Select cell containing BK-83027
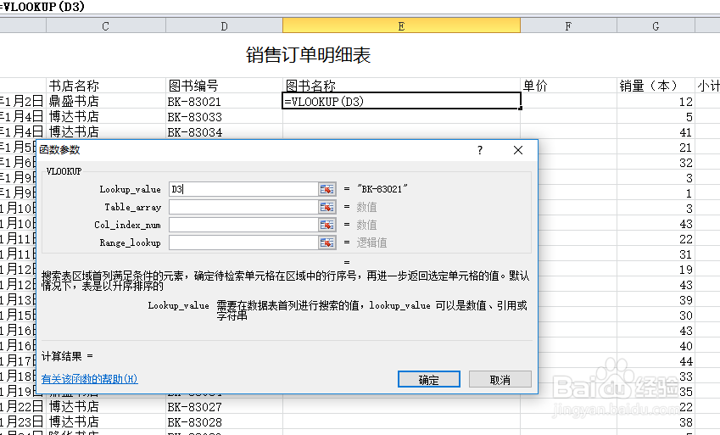 pos(224,407)
